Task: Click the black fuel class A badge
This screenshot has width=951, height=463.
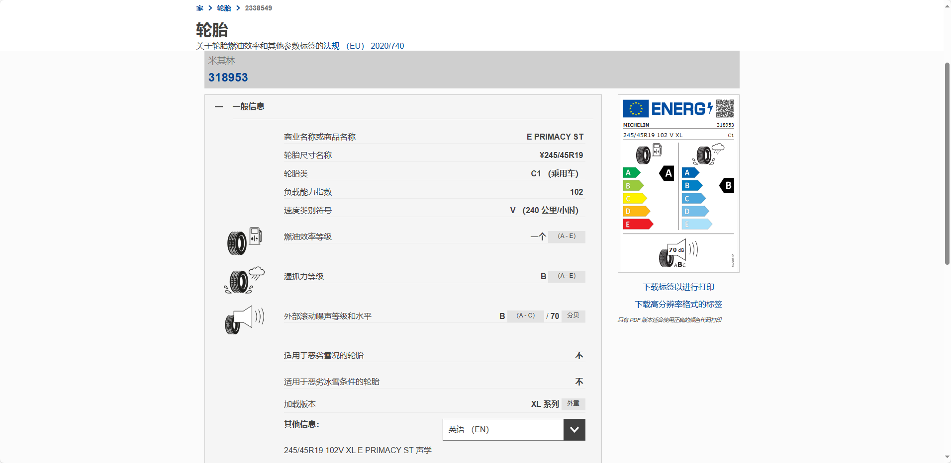Action: tap(667, 173)
